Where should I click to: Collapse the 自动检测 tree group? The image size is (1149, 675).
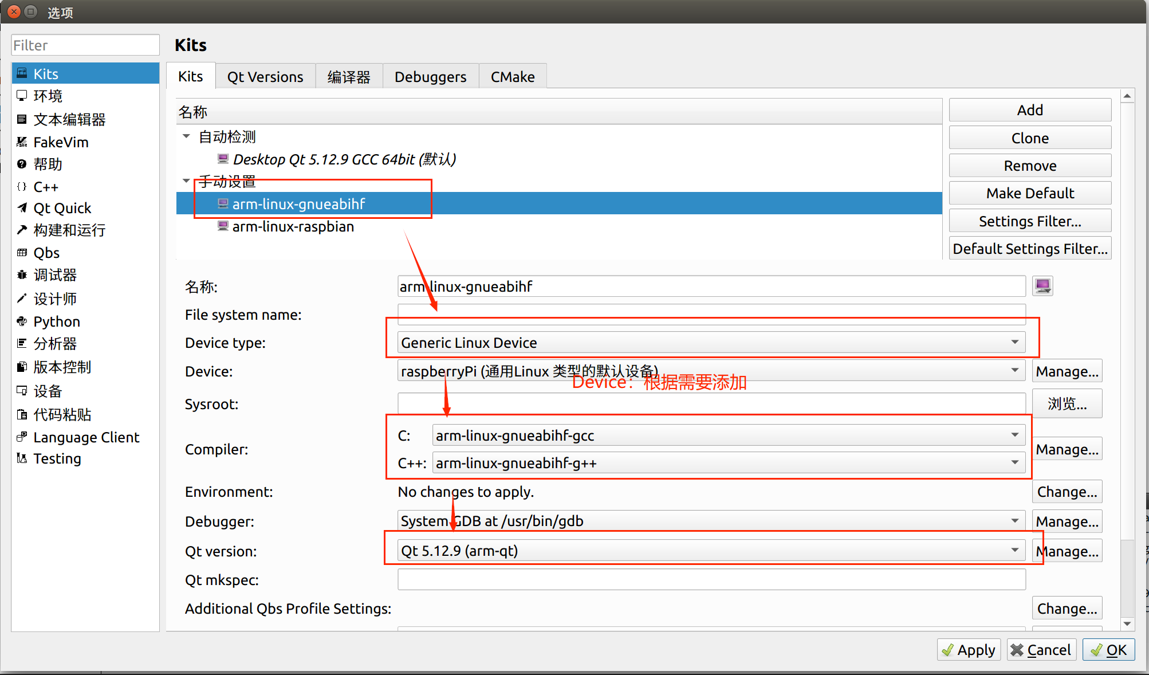coord(186,136)
